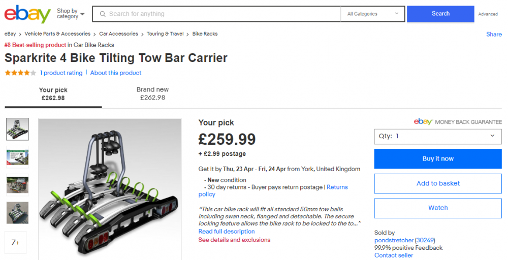Expand the Shop by category dropdown
The height and width of the screenshot is (260, 508).
coord(70,14)
